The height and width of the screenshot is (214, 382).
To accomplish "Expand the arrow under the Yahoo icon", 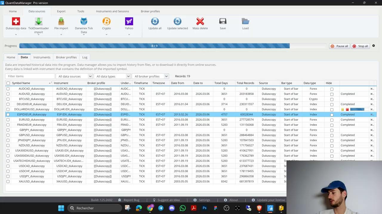I will tap(129, 34).
